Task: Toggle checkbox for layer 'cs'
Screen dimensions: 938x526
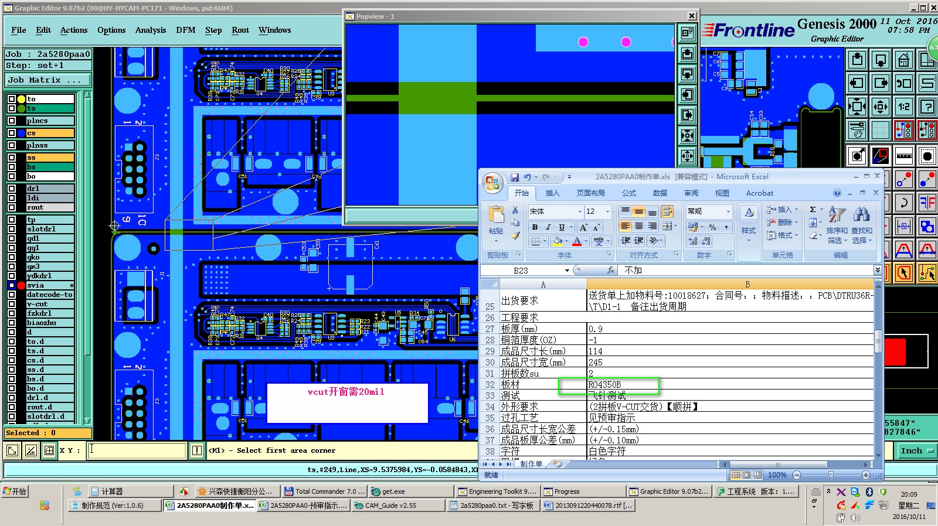Action: tap(11, 133)
